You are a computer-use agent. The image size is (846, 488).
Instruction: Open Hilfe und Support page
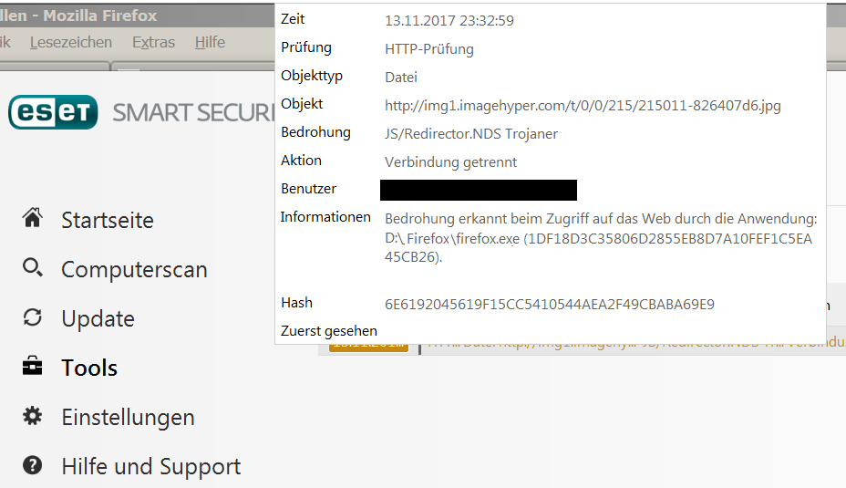(x=151, y=466)
